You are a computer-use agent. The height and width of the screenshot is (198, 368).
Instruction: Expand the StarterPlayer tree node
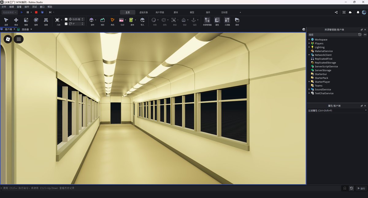[309, 82]
